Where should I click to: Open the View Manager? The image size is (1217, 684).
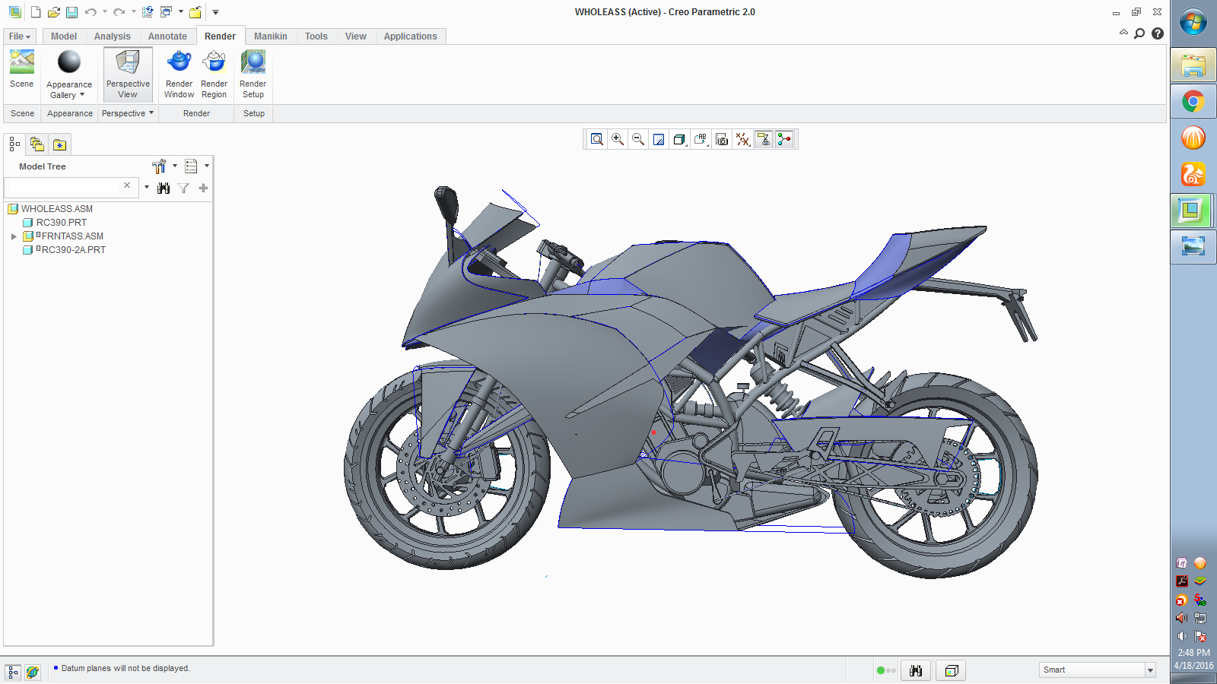pos(722,139)
